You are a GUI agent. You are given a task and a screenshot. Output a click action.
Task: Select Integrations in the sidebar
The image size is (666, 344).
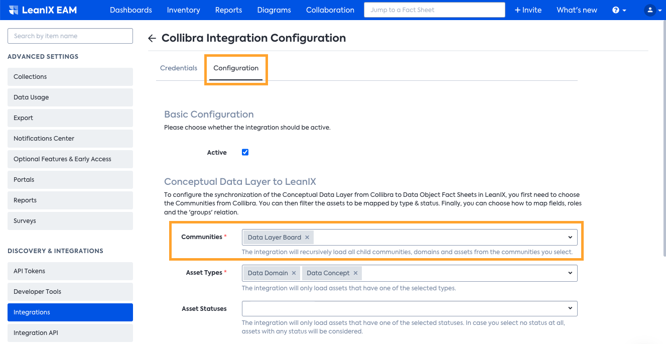click(x=70, y=312)
